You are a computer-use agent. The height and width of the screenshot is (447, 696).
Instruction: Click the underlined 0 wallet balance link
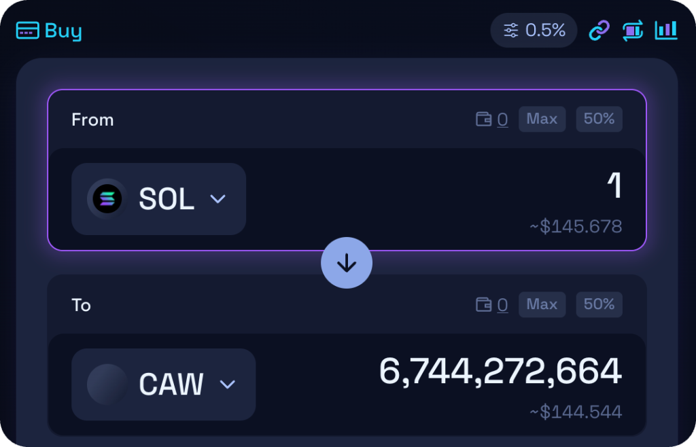(x=502, y=119)
